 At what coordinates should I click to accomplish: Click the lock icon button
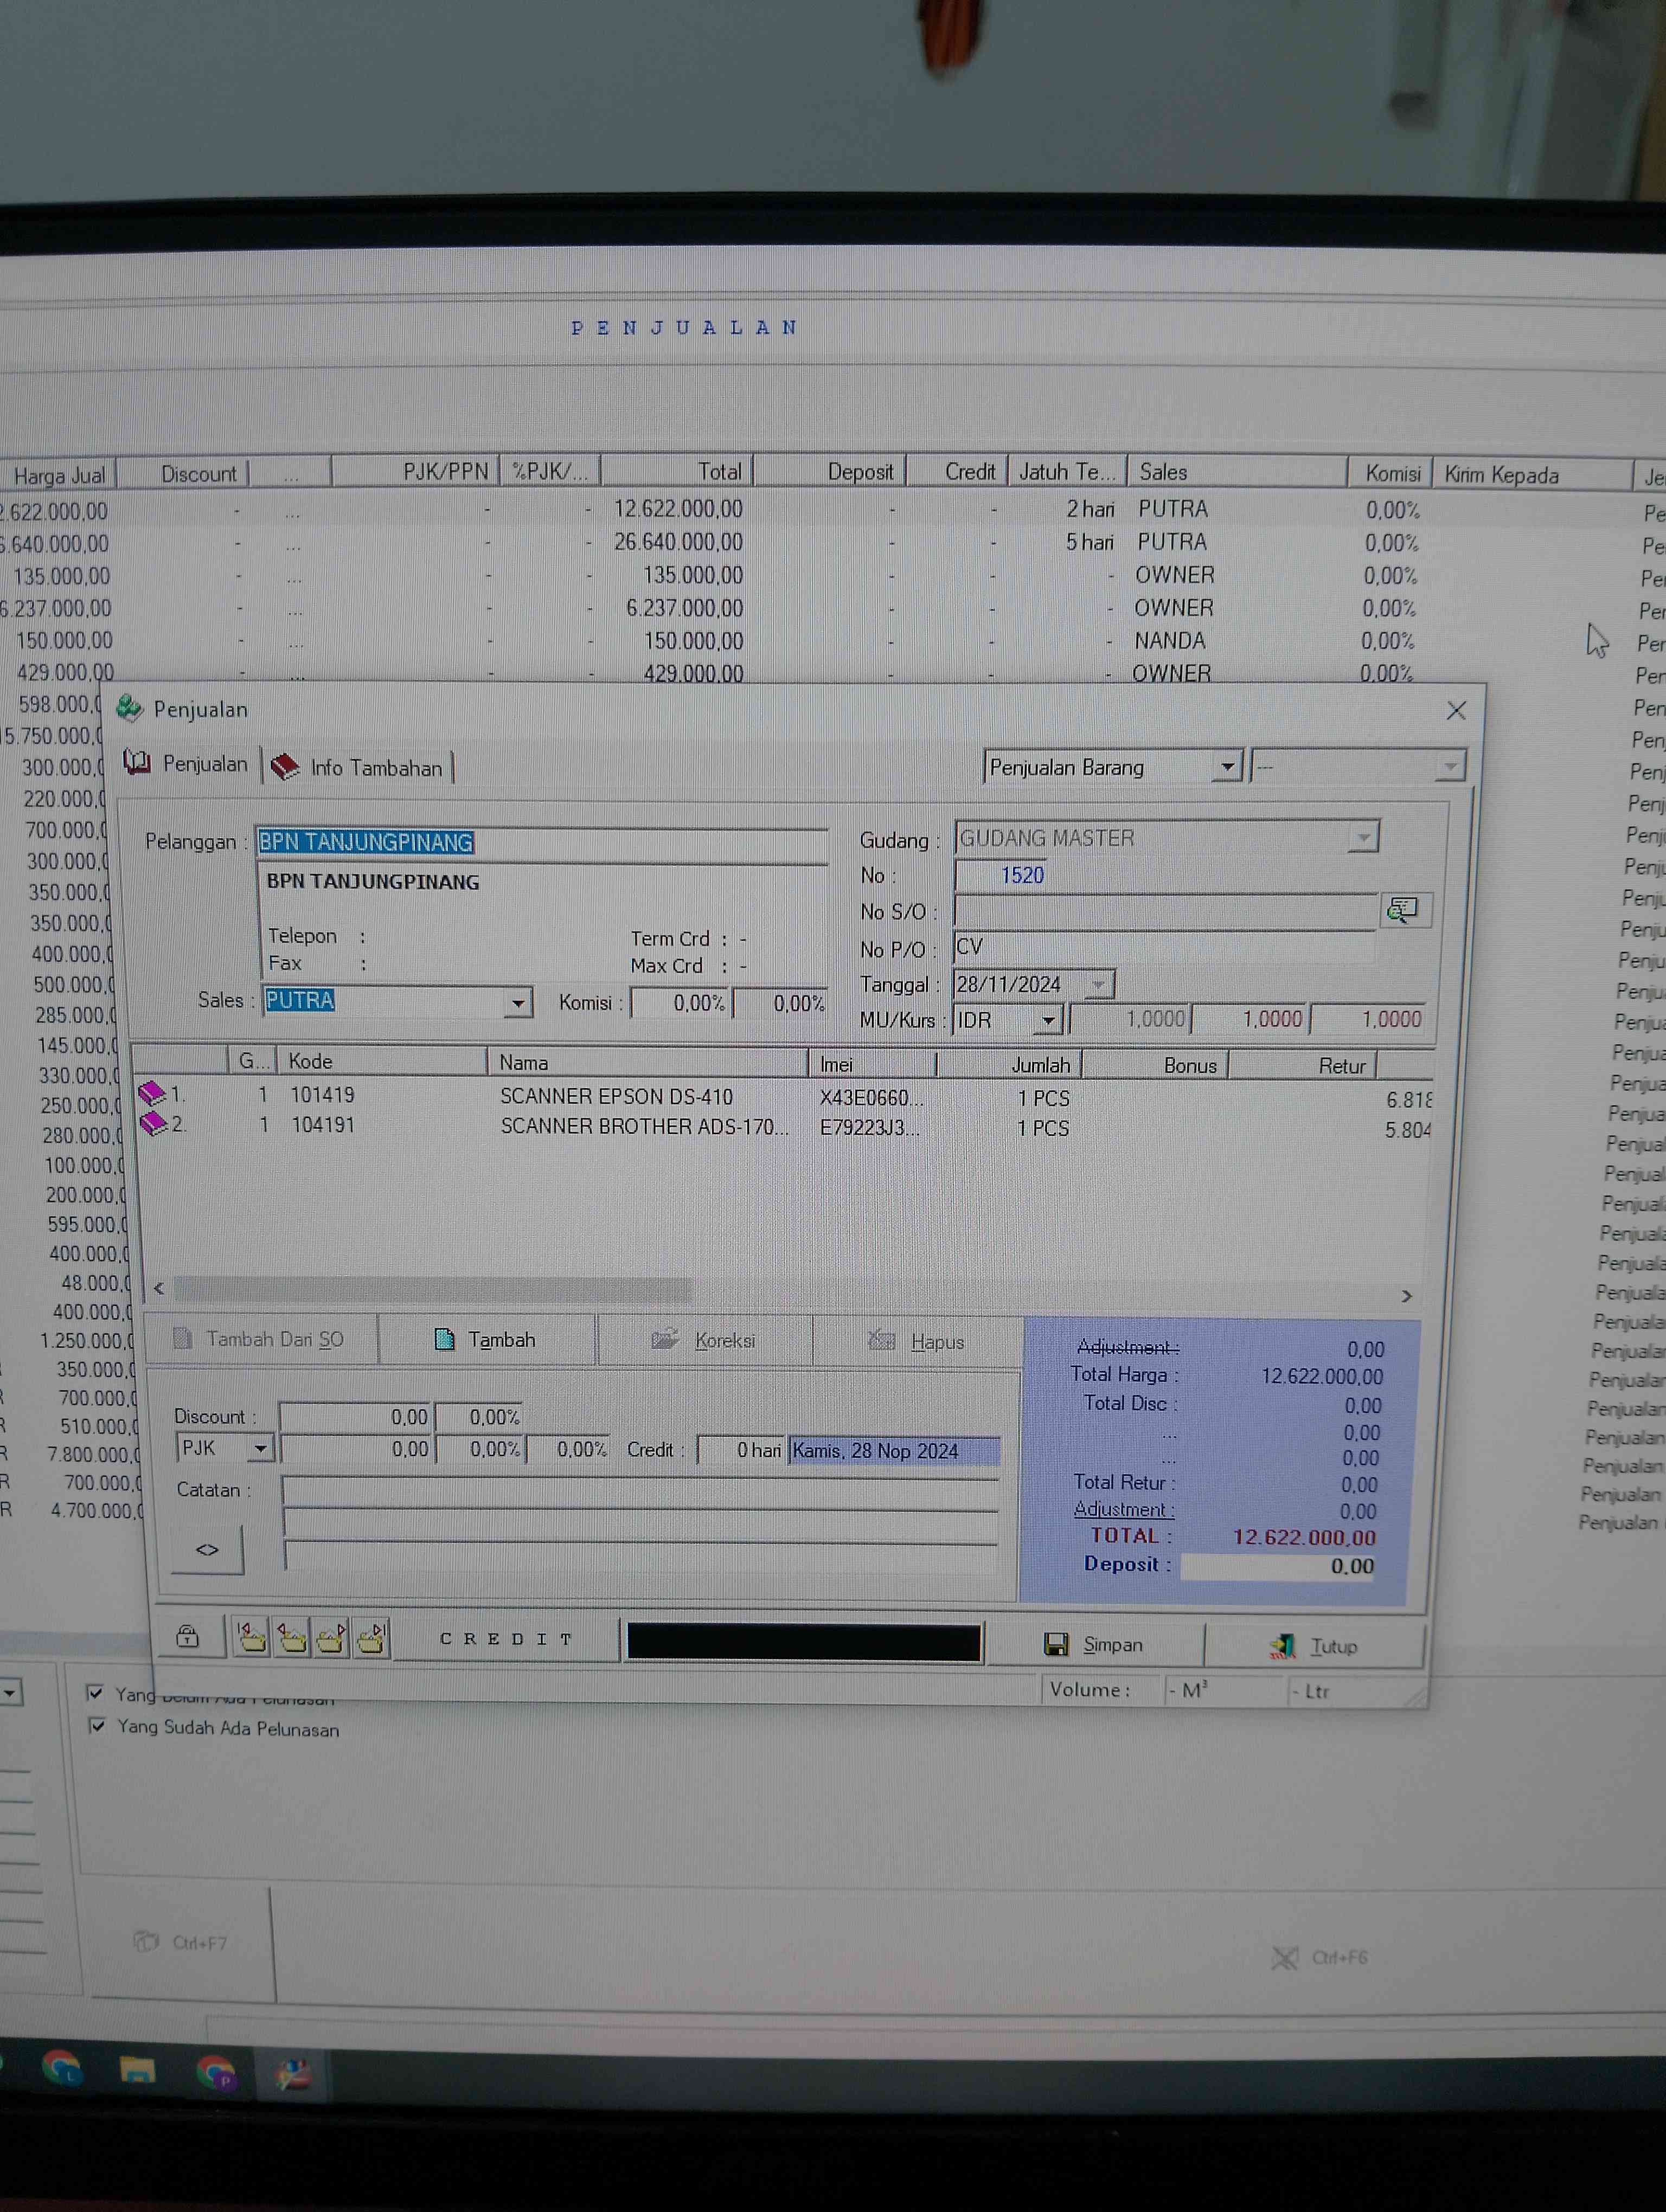(x=187, y=1637)
